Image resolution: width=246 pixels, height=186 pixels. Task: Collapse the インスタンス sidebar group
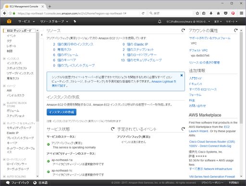click(x=4, y=59)
